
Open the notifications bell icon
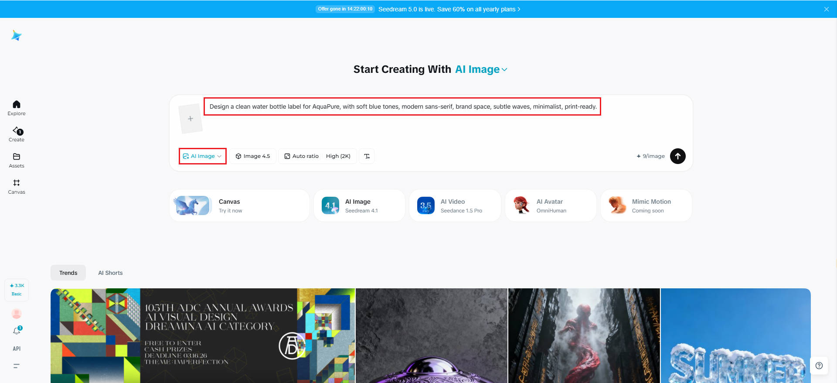tap(17, 331)
